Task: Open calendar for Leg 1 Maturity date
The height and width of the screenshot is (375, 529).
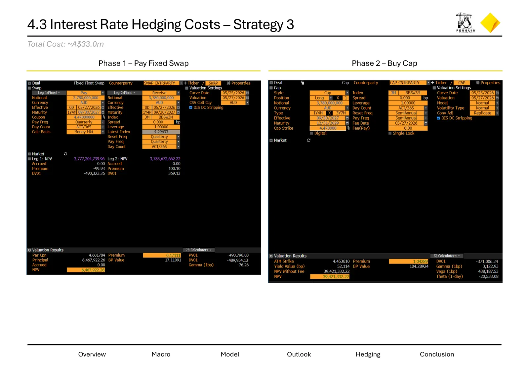Action: (103, 112)
